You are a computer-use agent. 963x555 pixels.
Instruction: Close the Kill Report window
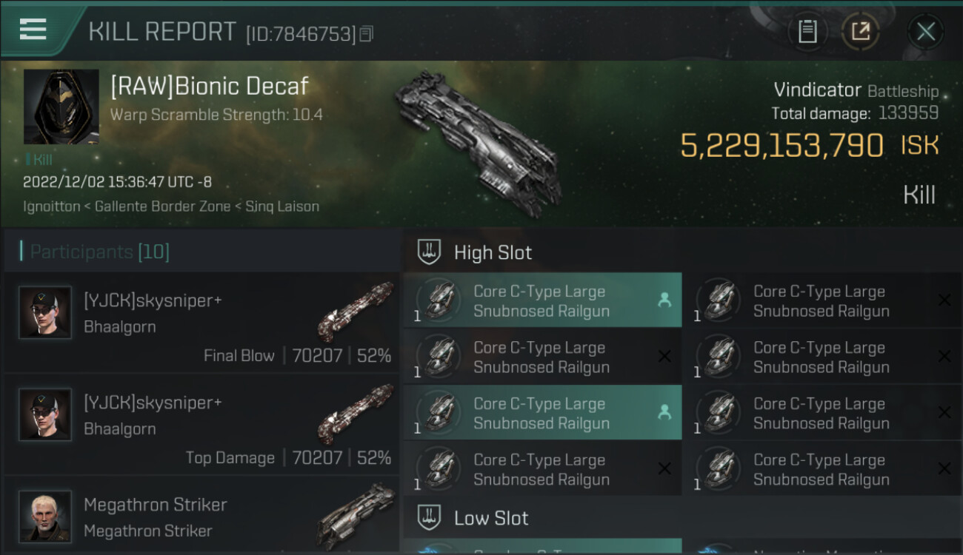pyautogui.click(x=925, y=32)
